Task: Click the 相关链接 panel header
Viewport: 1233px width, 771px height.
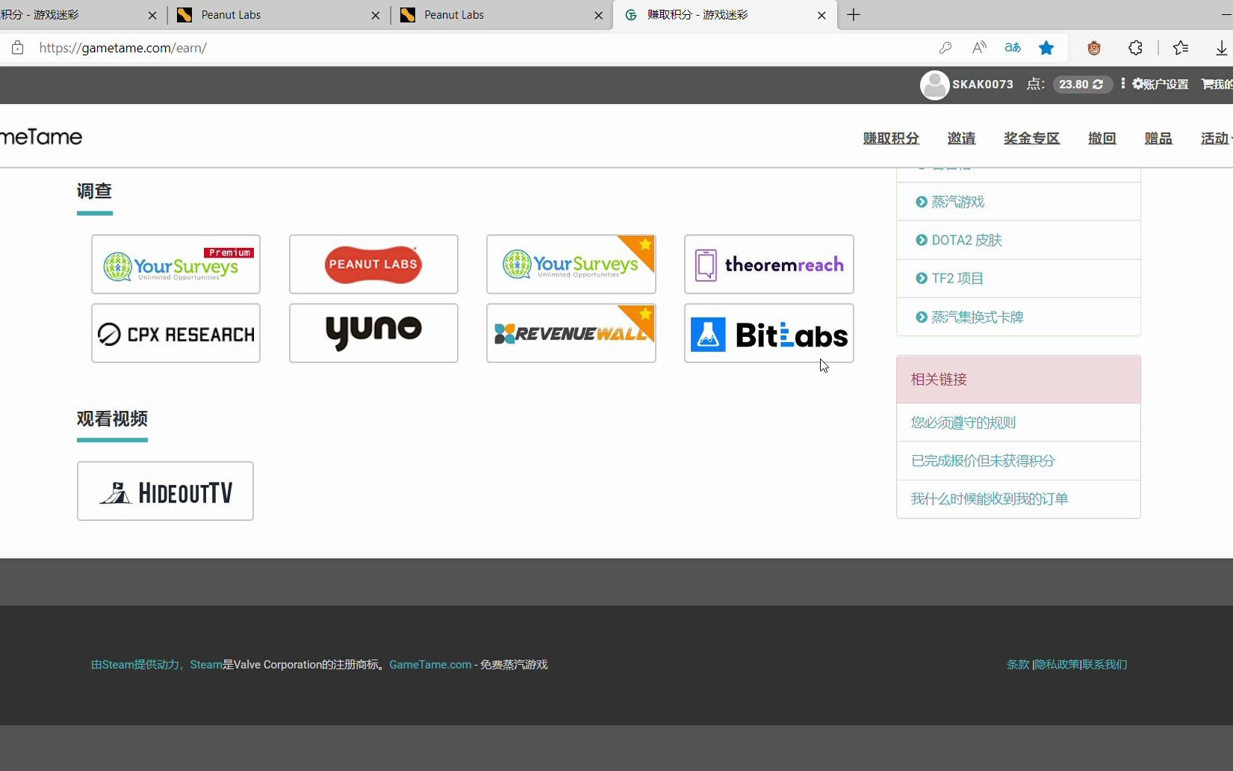Action: [x=1018, y=380]
